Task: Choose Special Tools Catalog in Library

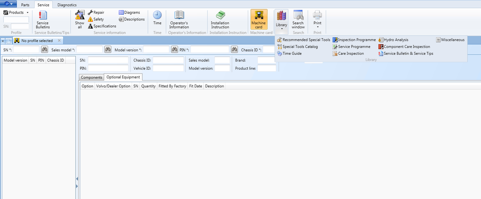Action: click(x=298, y=46)
